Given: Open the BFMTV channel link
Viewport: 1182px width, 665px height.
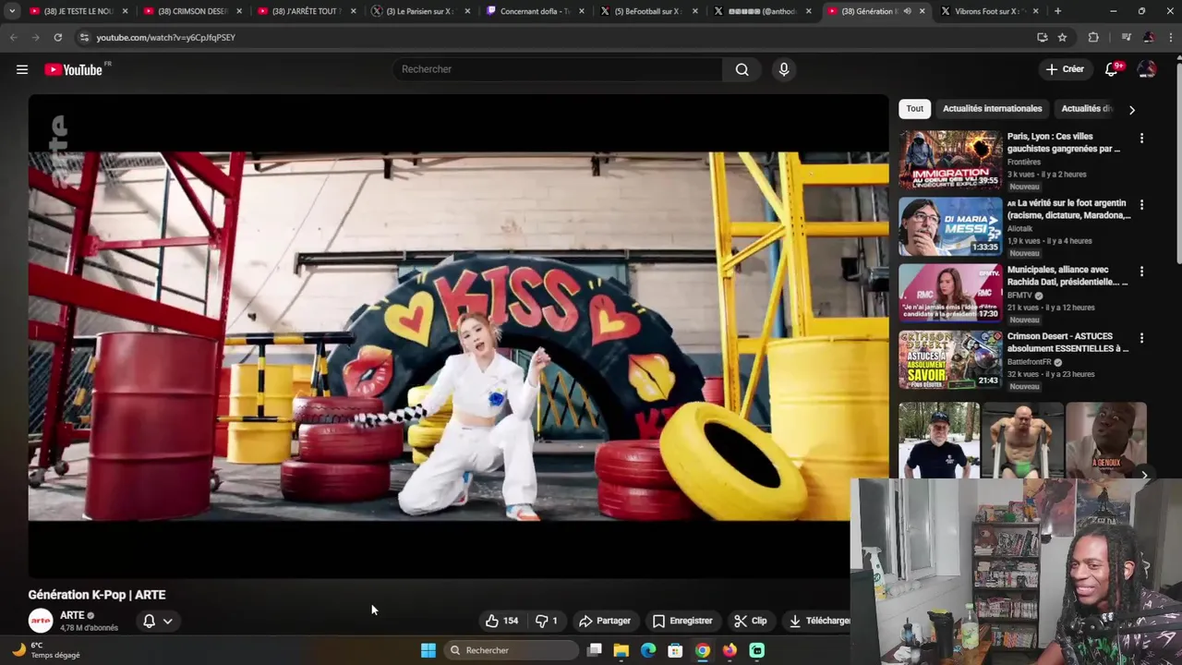Looking at the screenshot, I should pyautogui.click(x=1019, y=296).
